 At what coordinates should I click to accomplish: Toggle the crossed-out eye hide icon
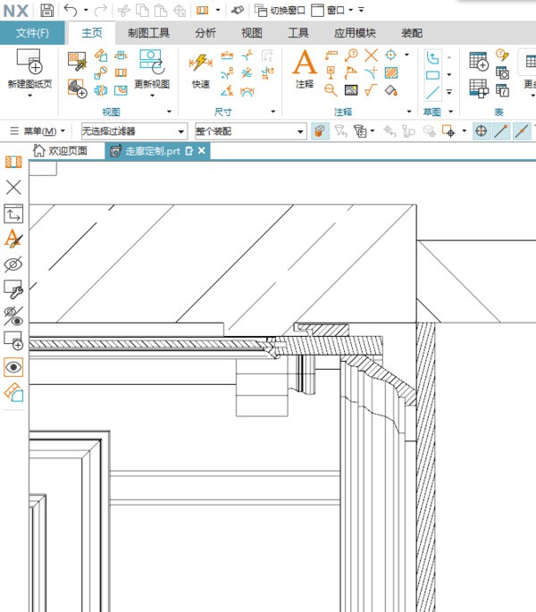coord(13,264)
